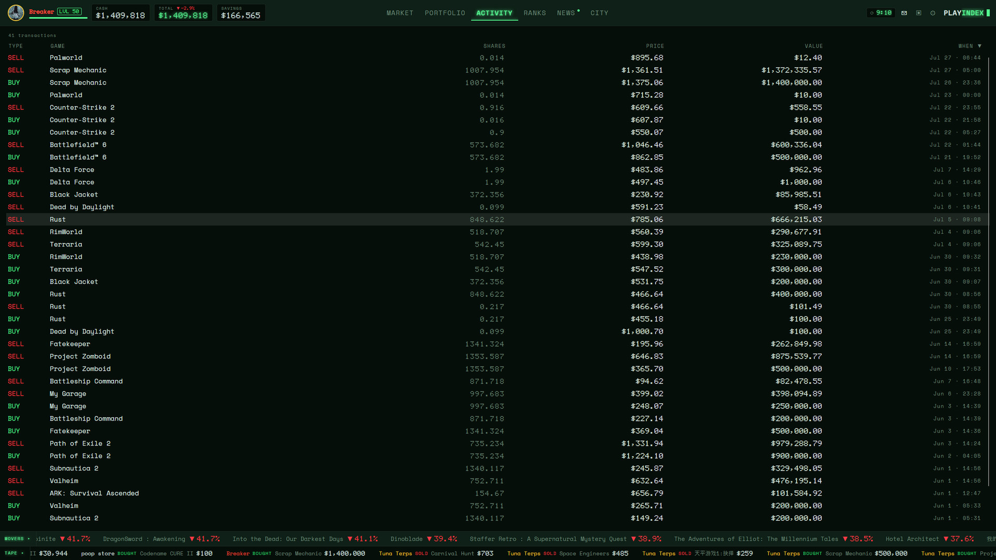Select Subnautica 2 in the $329,498.05 row
The height and width of the screenshot is (560, 996).
coord(74,468)
